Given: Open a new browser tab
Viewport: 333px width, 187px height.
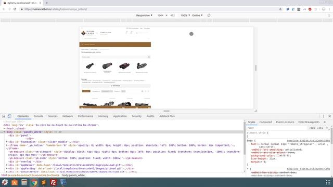Looking at the screenshot, I should 47,3.
